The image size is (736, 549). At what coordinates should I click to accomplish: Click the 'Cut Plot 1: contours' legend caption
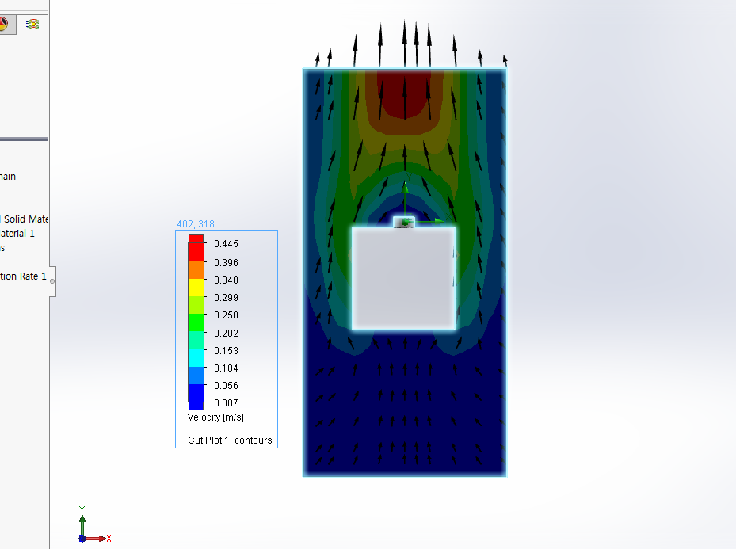[x=230, y=440]
